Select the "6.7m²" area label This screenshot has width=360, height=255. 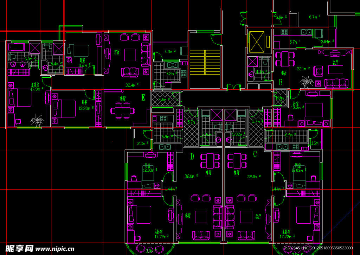[x=315, y=17]
